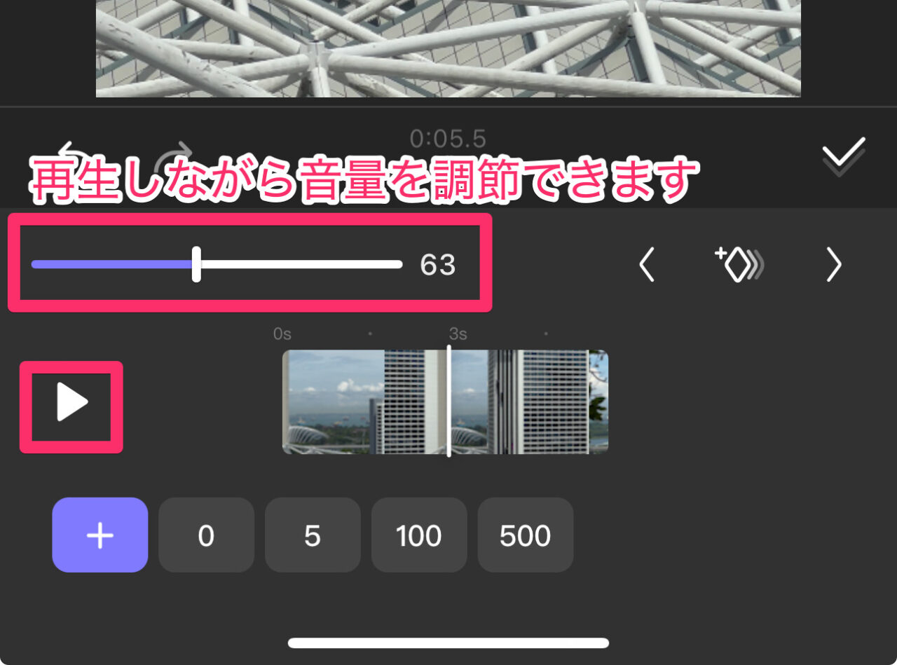Tap the volume value 63
This screenshot has height=665, width=897.
[x=438, y=265]
